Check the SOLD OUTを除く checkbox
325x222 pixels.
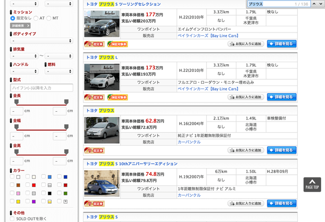click(13, 219)
